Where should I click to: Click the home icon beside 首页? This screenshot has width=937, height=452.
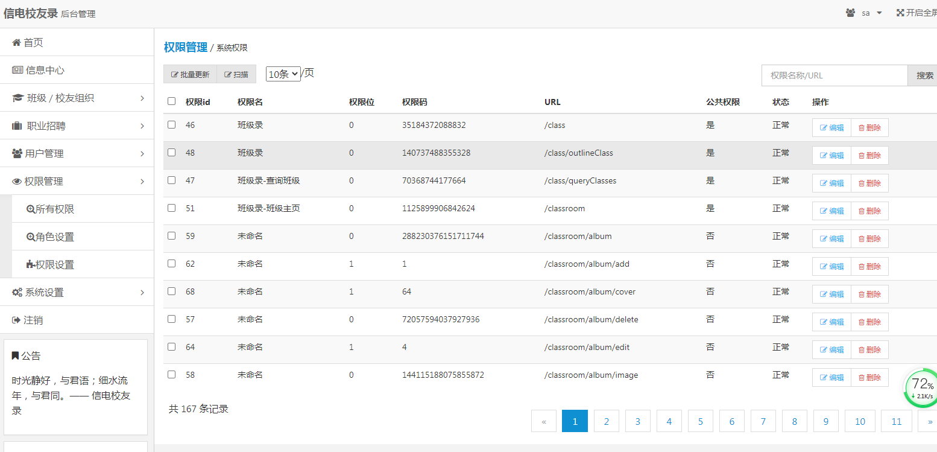(16, 42)
